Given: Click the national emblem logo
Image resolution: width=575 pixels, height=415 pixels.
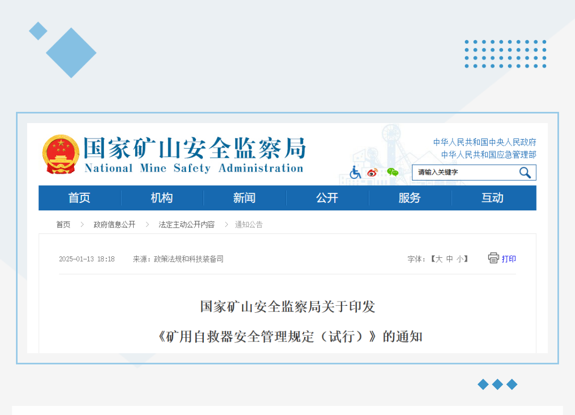Looking at the screenshot, I should pos(61,154).
